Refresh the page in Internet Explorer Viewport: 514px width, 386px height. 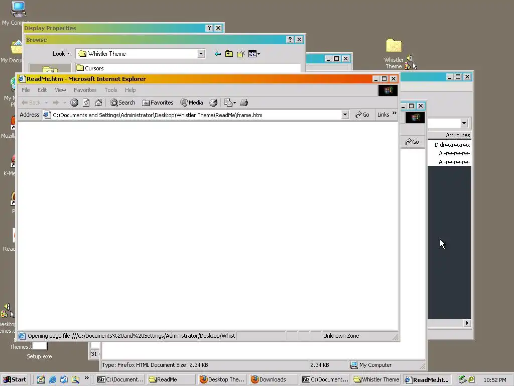(x=86, y=103)
